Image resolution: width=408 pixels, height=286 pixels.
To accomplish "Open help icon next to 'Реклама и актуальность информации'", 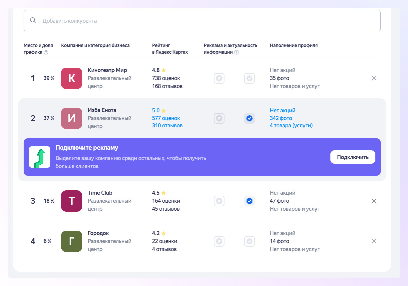I will 236,52.
